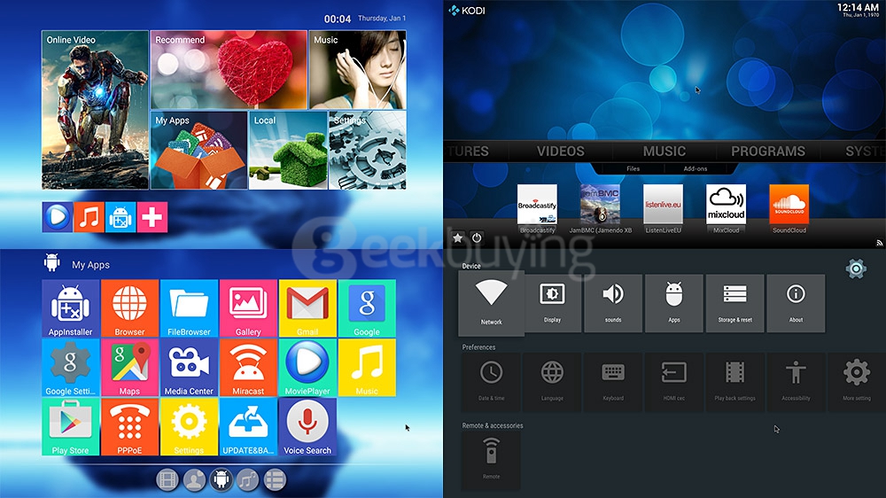Open Add-ons submenu under Music
Viewport: 886px width, 498px height.
(695, 168)
